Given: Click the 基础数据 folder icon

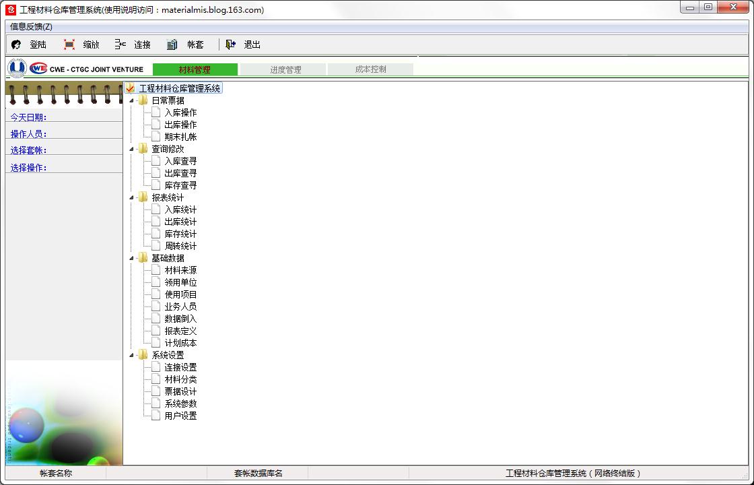Looking at the screenshot, I should pyautogui.click(x=143, y=258).
